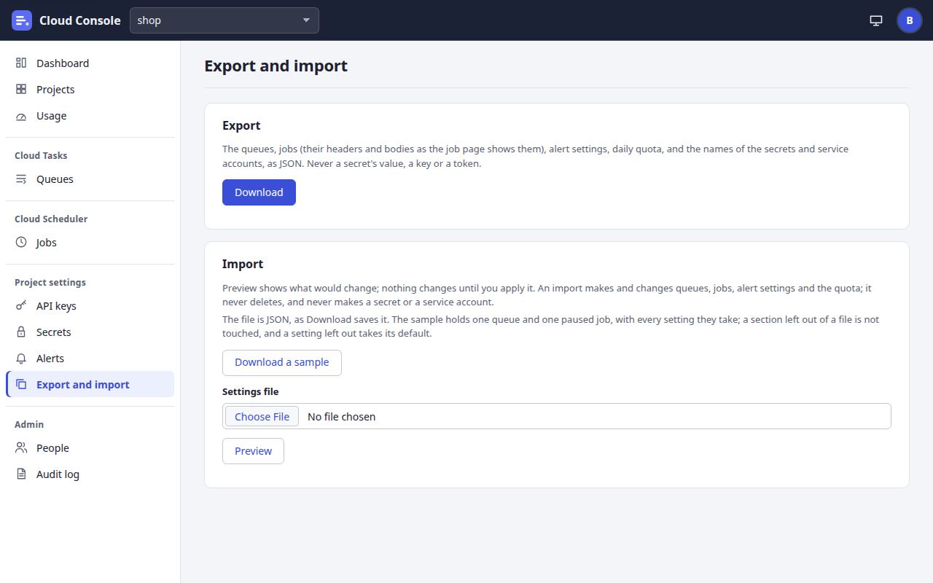Go to API keys settings
Screen dimensions: 933x583
click(x=90, y=306)
